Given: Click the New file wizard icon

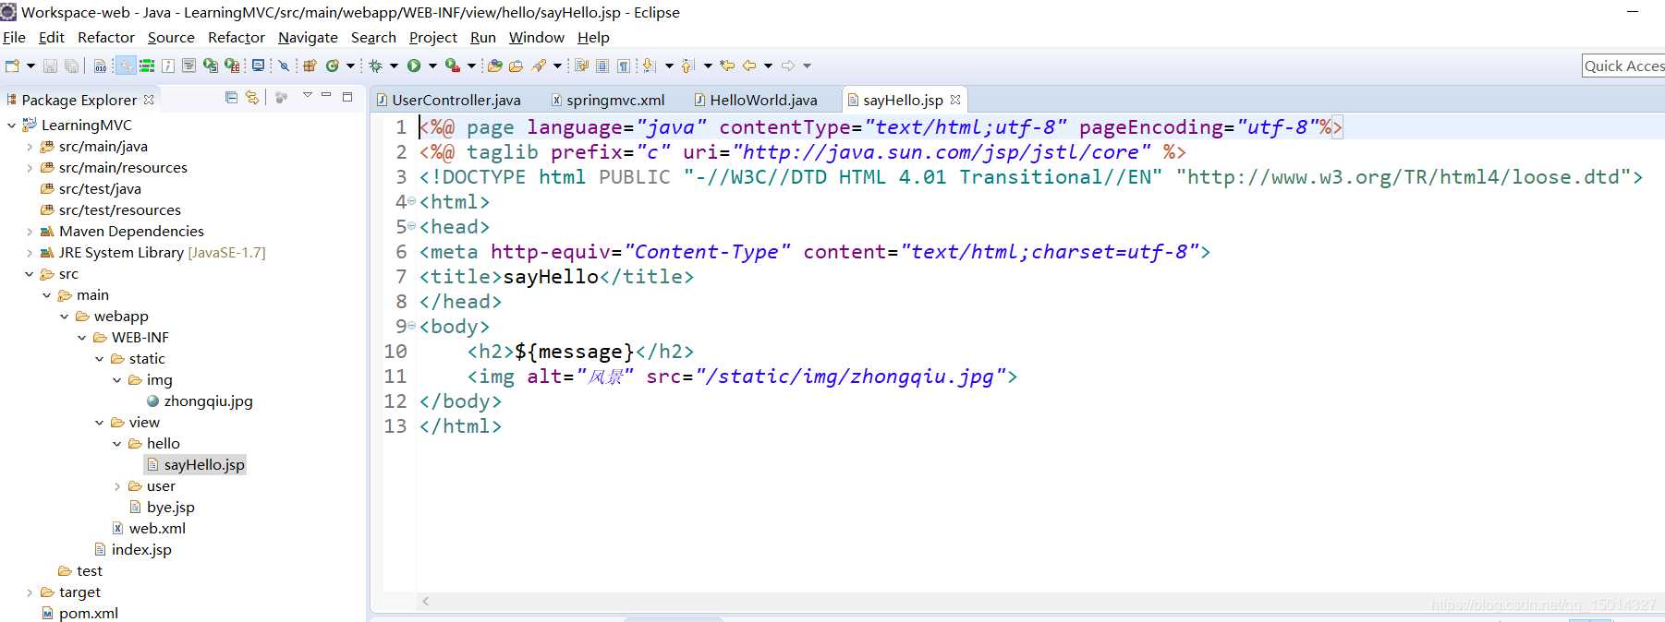Looking at the screenshot, I should tap(12, 66).
